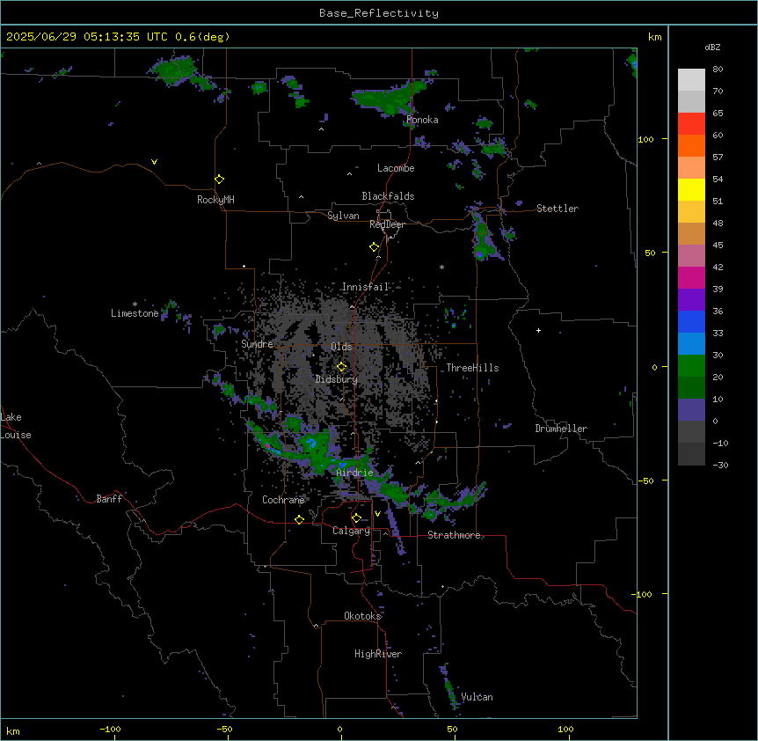The width and height of the screenshot is (758, 741).
Task: Click the Calgary city label
Action: (x=352, y=531)
